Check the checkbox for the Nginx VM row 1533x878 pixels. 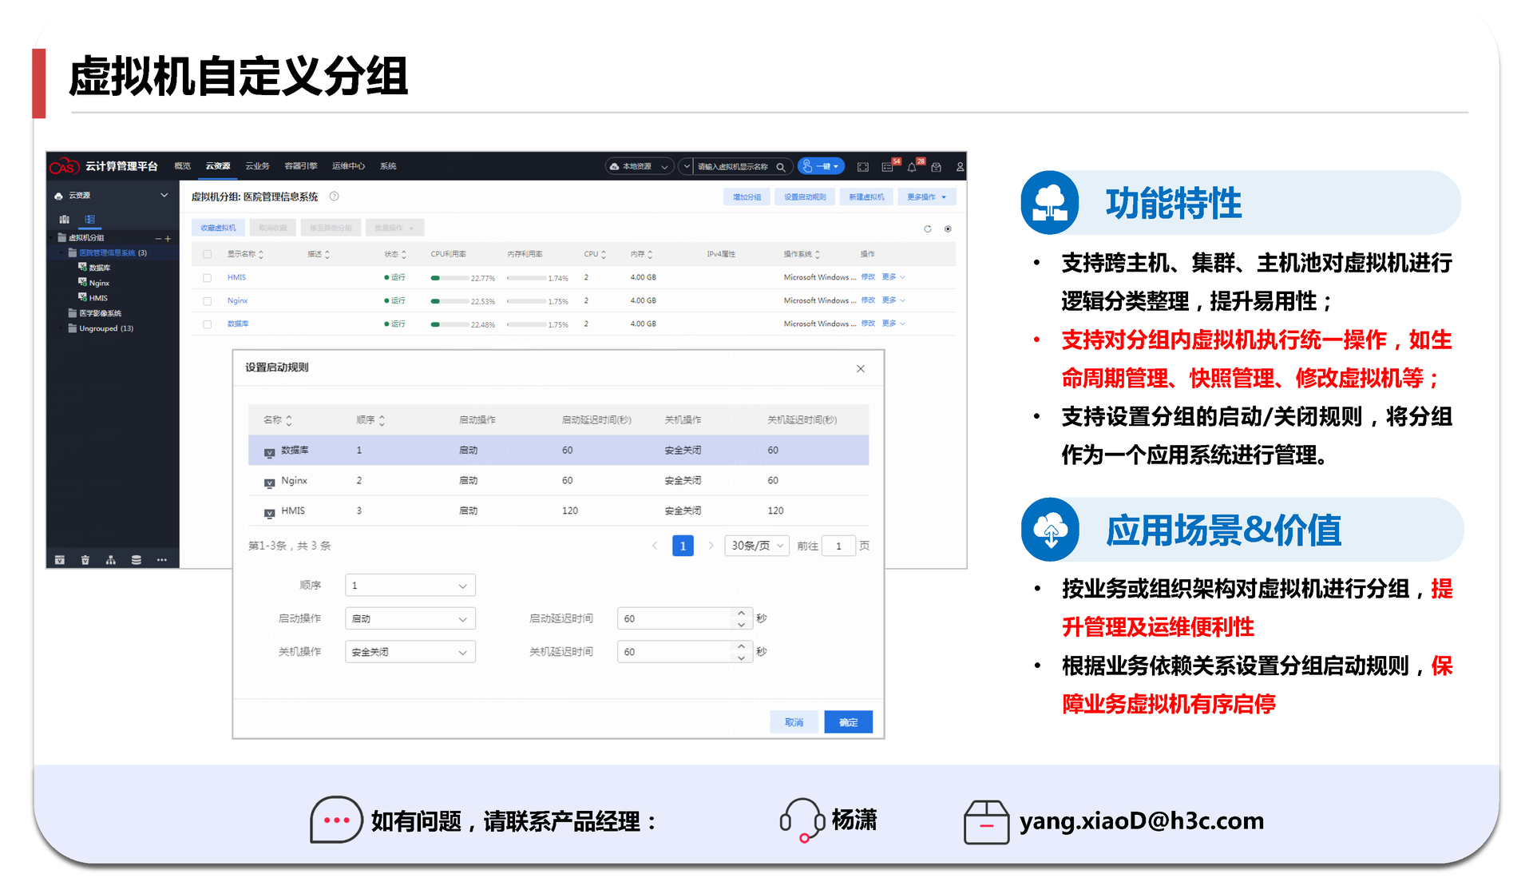pyautogui.click(x=208, y=301)
